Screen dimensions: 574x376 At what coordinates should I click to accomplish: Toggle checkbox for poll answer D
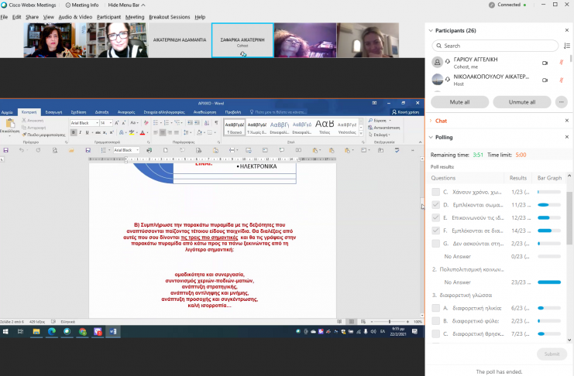click(x=436, y=205)
